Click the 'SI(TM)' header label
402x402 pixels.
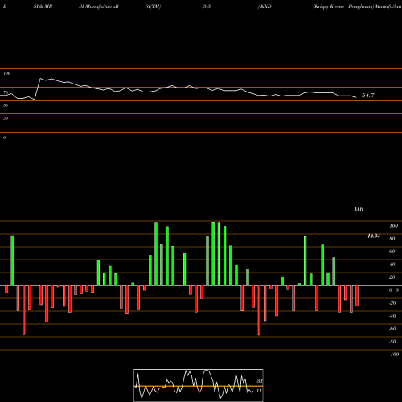(x=153, y=6)
